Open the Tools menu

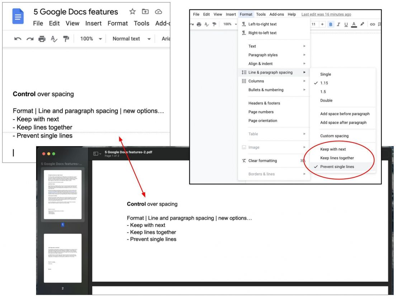(x=261, y=14)
